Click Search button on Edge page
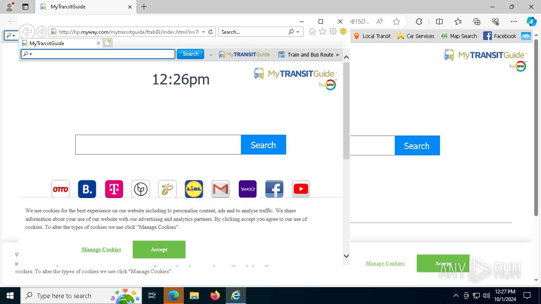The height and width of the screenshot is (304, 541). tap(417, 146)
